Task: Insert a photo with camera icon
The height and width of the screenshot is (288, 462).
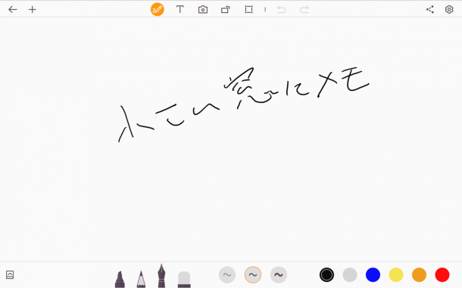Action: coord(203,10)
